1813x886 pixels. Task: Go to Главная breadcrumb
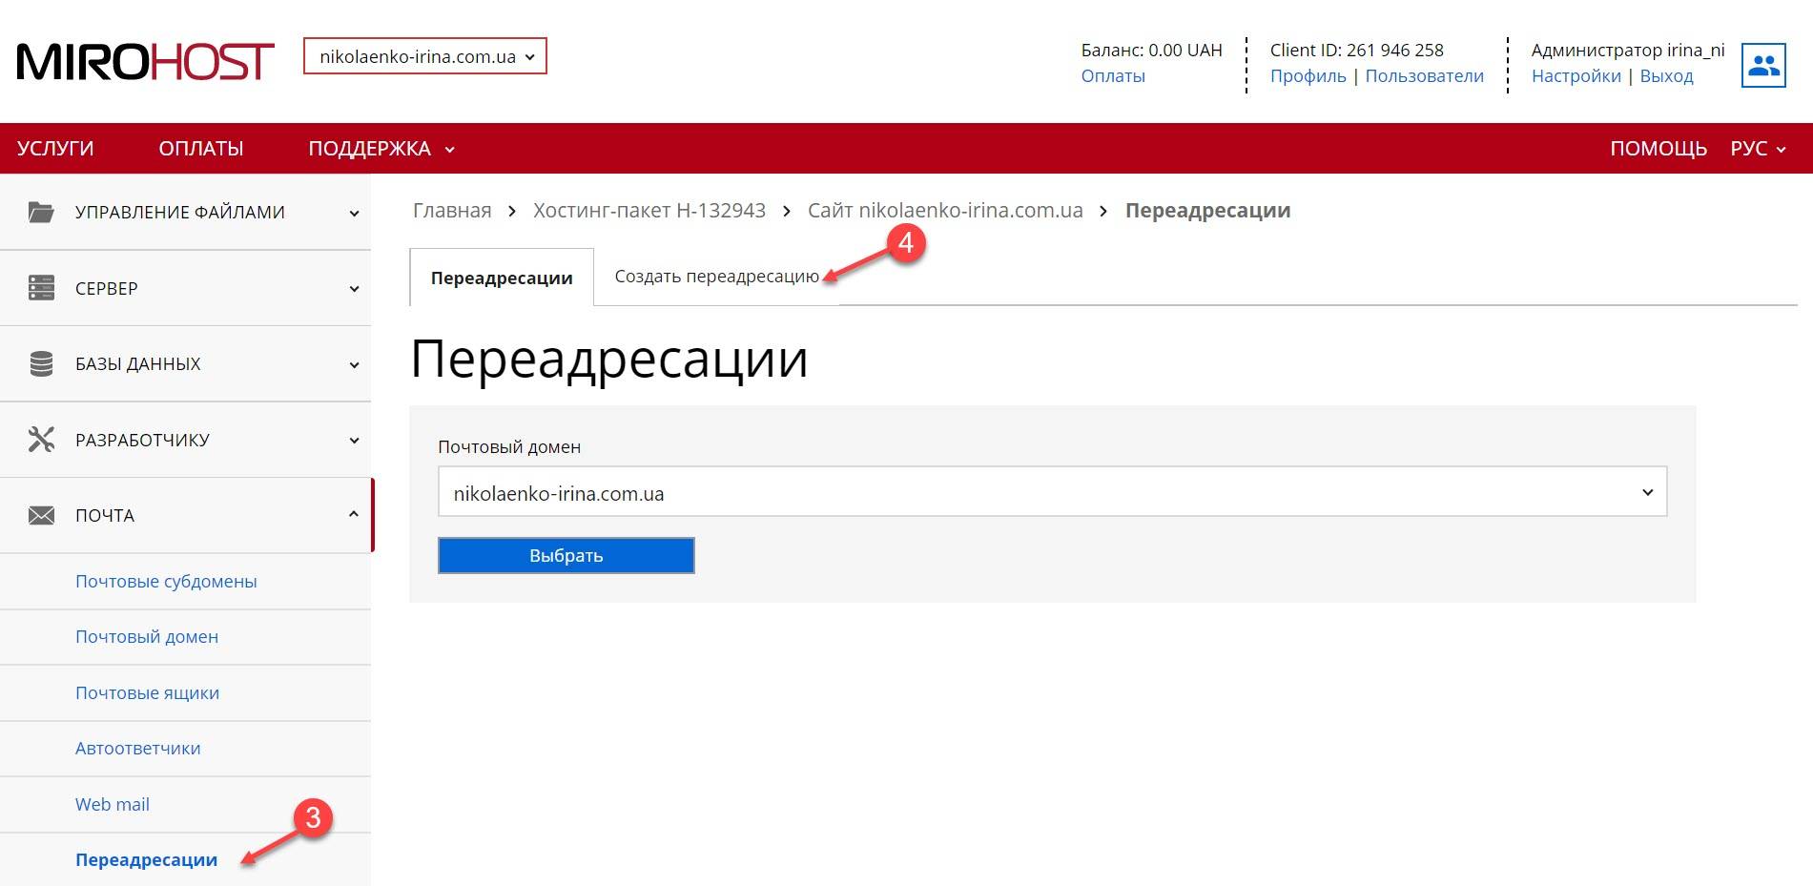click(x=452, y=211)
